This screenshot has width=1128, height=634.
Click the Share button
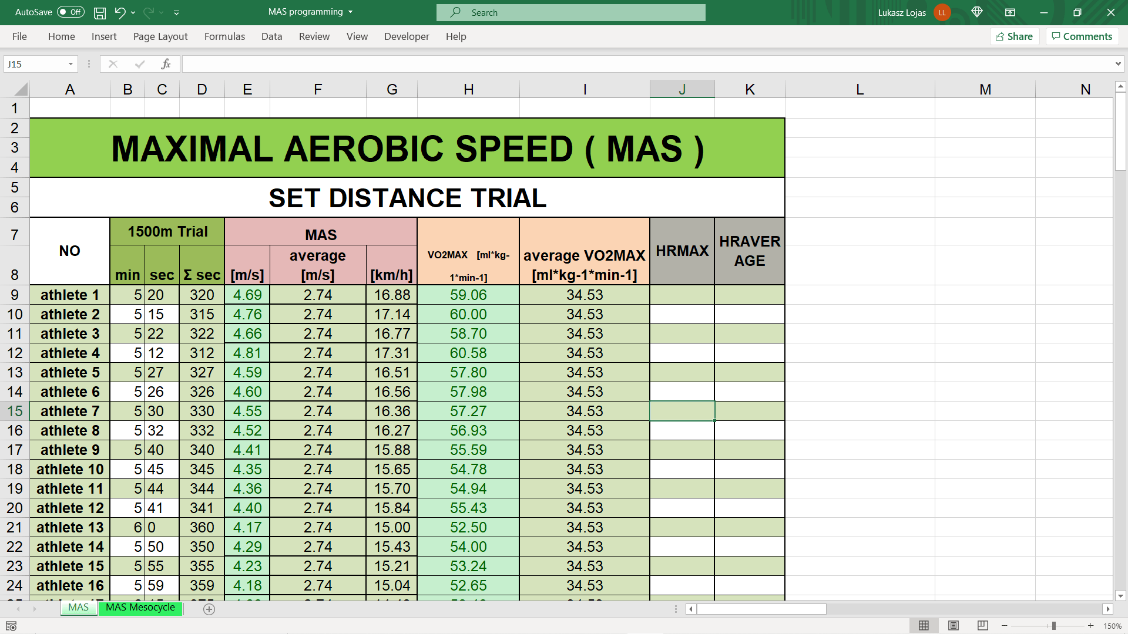tap(1015, 36)
